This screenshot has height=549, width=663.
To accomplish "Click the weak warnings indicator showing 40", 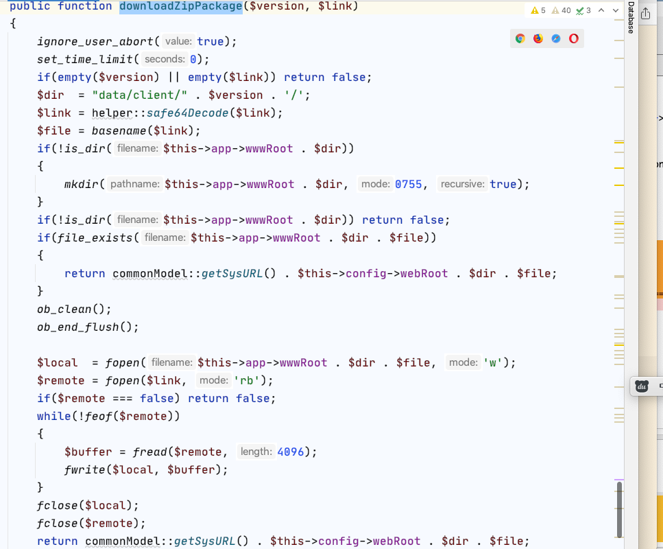I will tap(562, 10).
